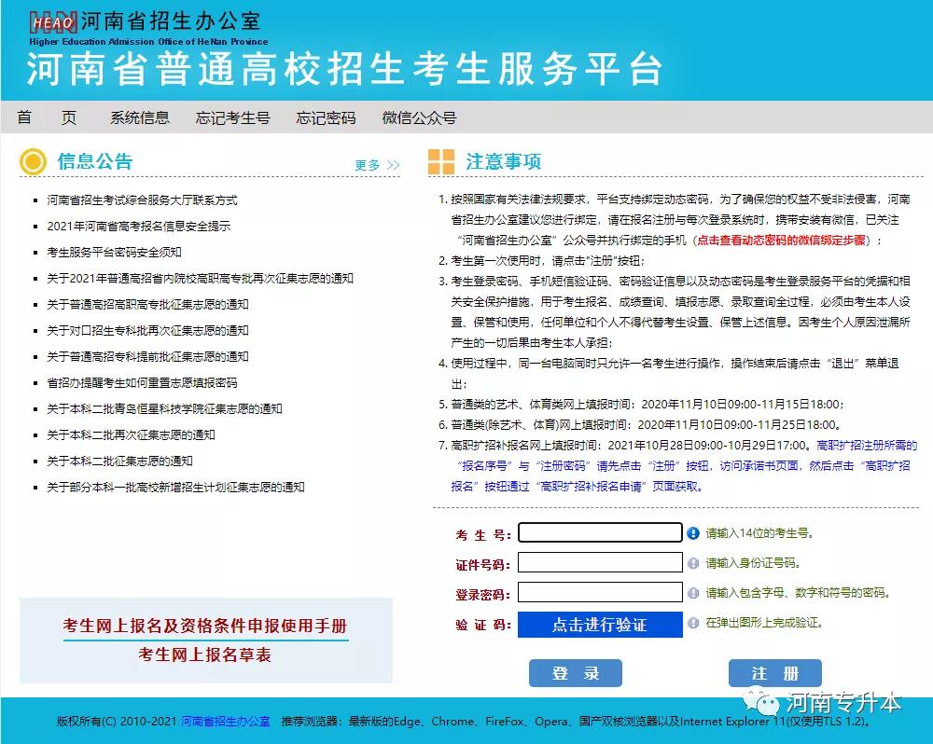Click the WeChat logo watermark at bottom right
The image size is (933, 744).
click(x=770, y=701)
